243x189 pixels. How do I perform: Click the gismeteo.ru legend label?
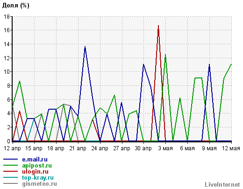tap(39, 184)
